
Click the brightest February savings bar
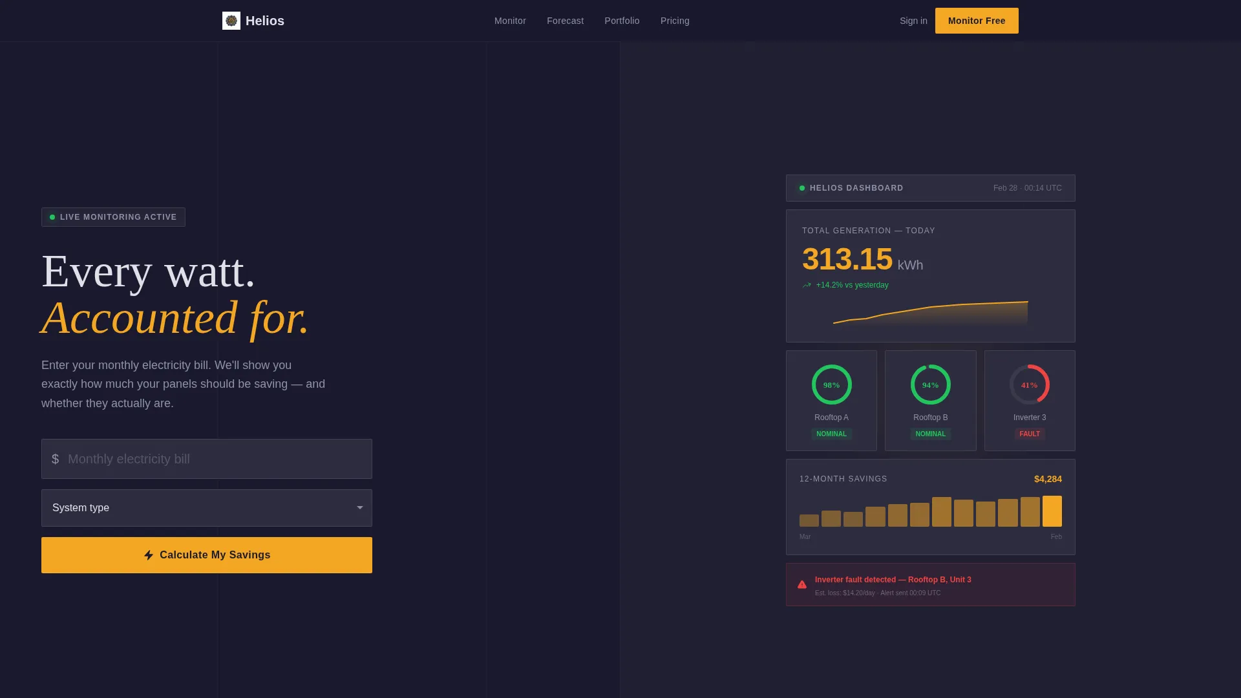tap(1052, 511)
